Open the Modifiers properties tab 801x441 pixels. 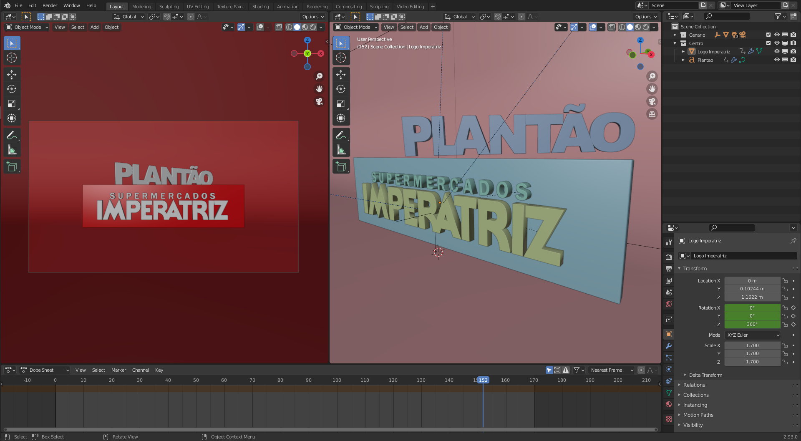668,346
